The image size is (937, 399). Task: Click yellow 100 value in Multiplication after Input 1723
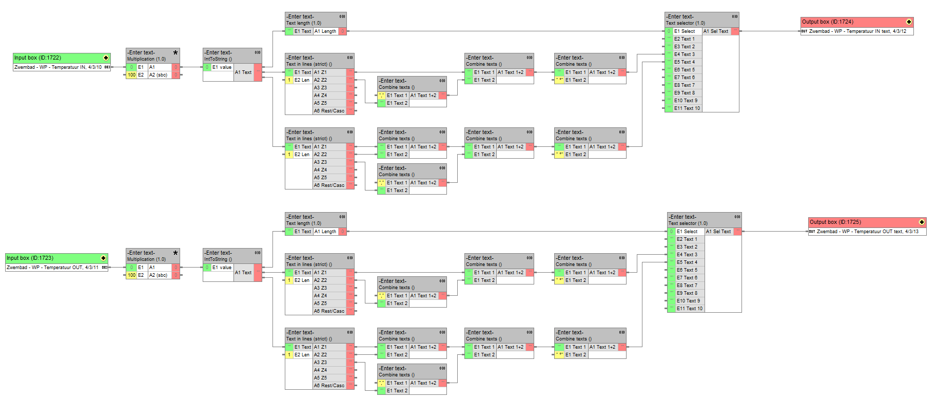tap(131, 275)
